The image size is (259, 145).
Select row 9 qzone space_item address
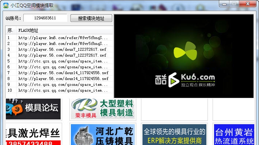(x=59, y=85)
